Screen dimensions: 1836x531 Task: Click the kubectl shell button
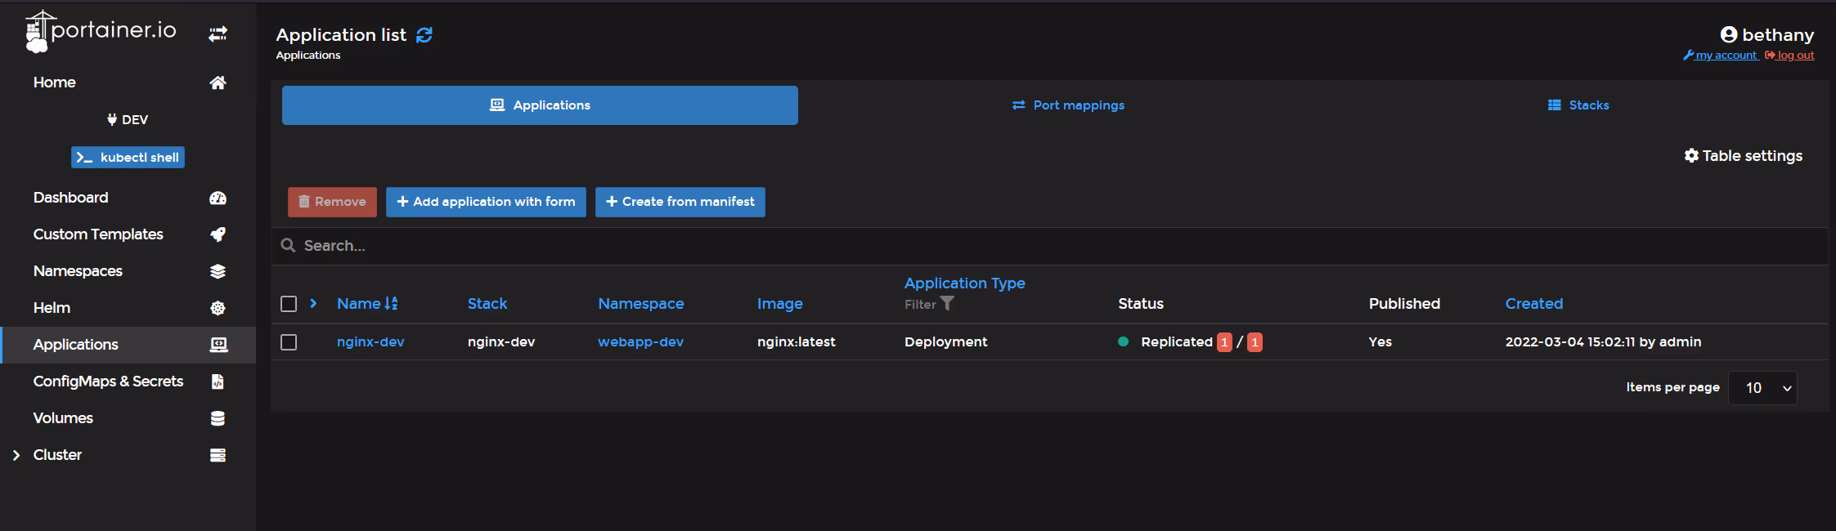(128, 157)
